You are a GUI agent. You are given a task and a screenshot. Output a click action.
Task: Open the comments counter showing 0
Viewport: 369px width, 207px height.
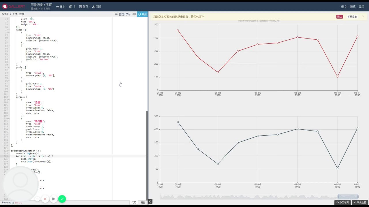(x=344, y=6)
